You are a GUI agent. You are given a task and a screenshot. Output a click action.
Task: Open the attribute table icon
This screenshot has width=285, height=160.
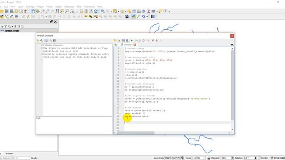[x=134, y=11]
